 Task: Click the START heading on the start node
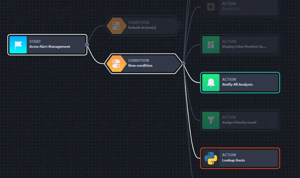(x=35, y=41)
